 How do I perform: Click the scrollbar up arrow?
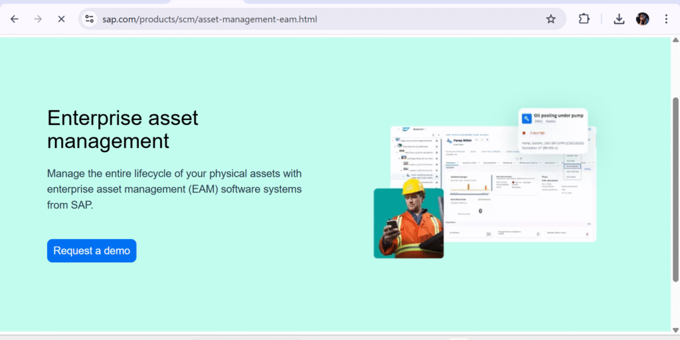click(x=675, y=41)
